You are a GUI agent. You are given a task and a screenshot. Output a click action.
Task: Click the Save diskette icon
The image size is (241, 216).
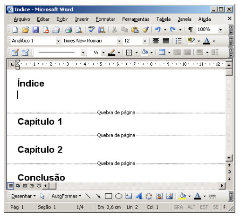[35, 29]
